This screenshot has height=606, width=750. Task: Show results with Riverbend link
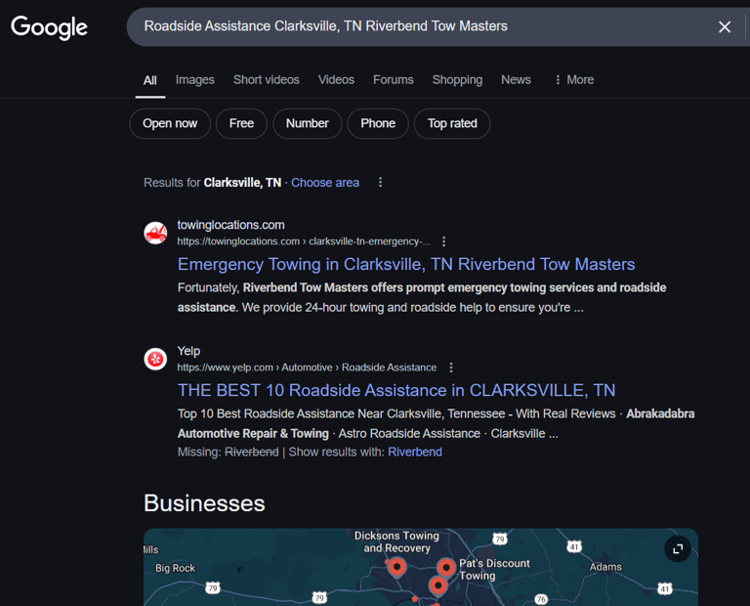tap(415, 452)
